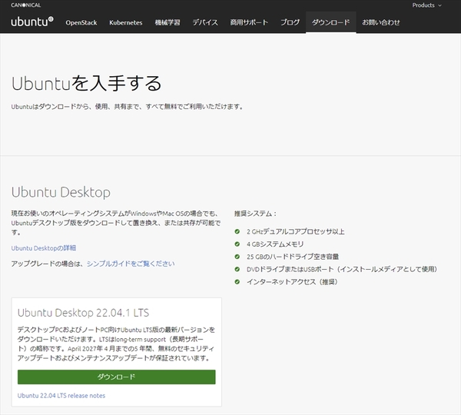Image resolution: width=461 pixels, height=415 pixels.
Task: Click the Ubuntu Desktop 22.04.1 LTS card title
Action: click(x=83, y=313)
